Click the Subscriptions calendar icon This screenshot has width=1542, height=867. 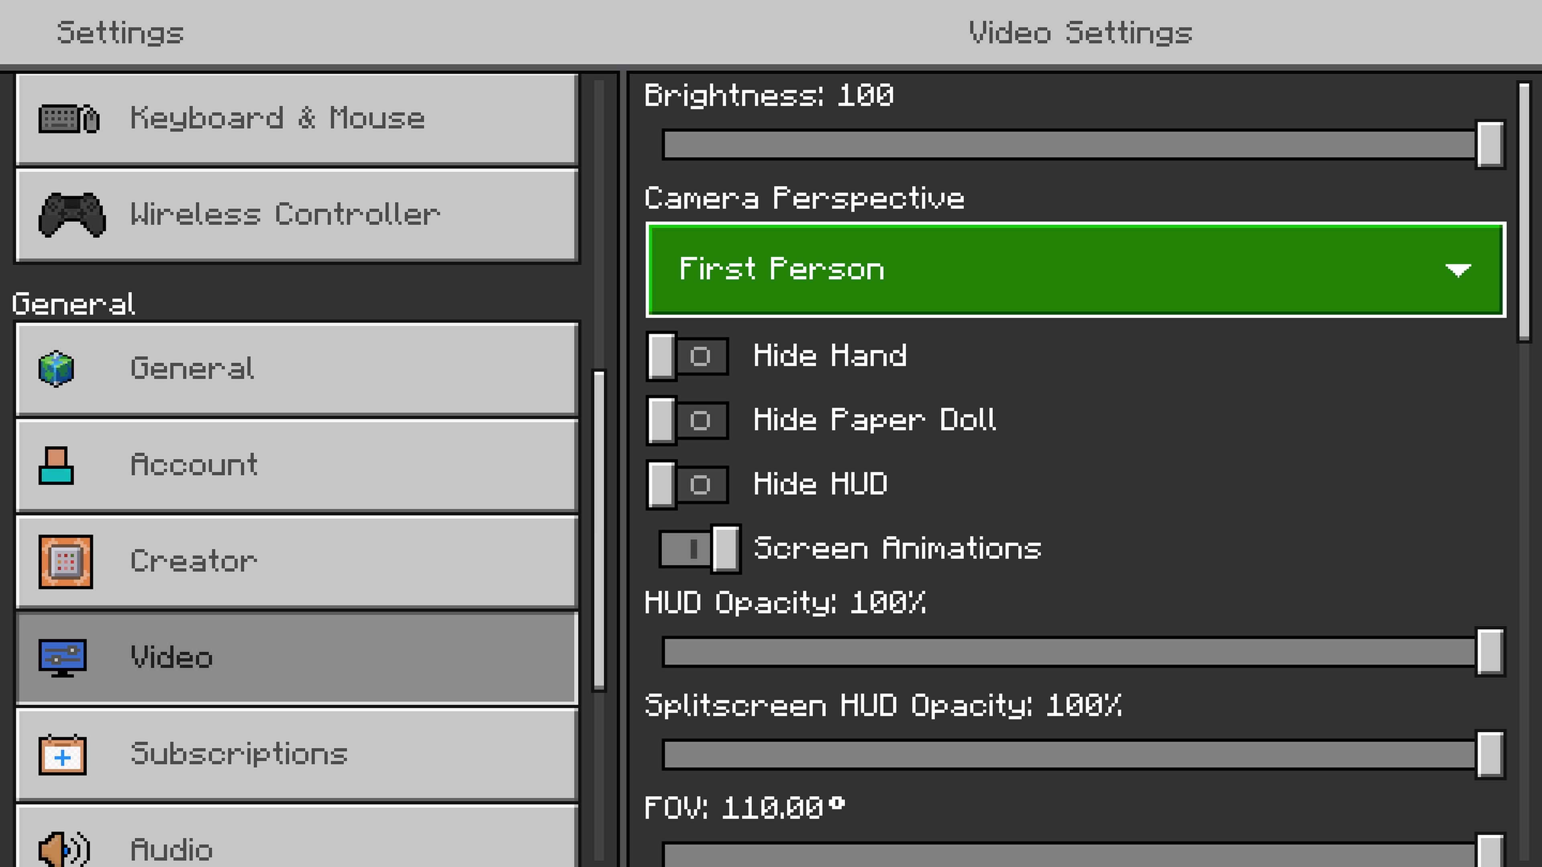point(62,755)
